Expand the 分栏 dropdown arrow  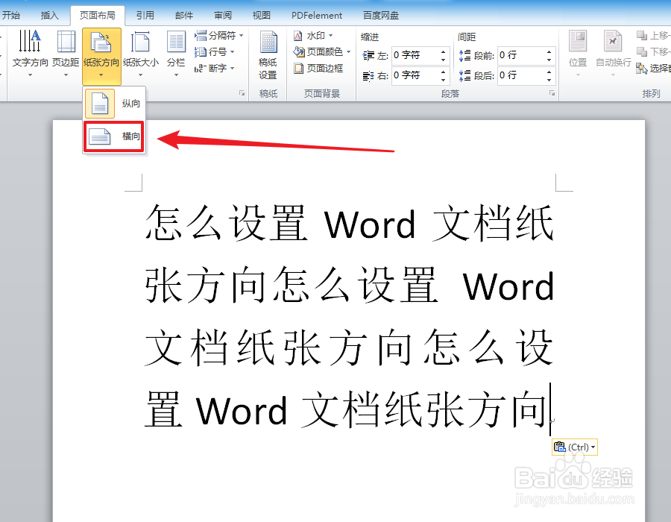click(176, 75)
